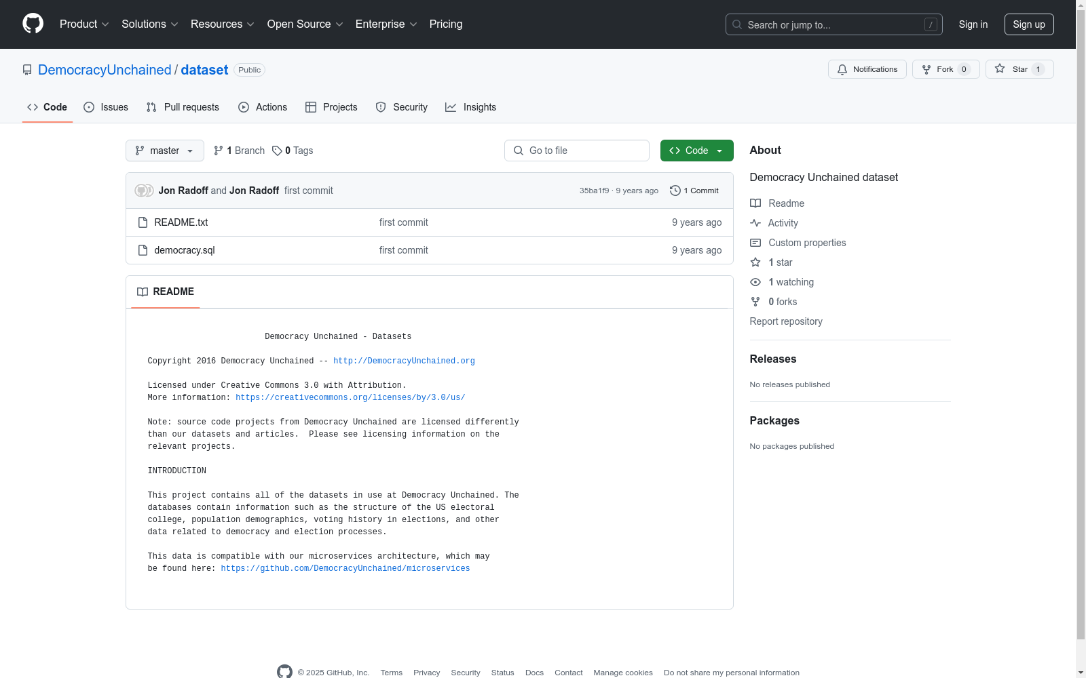Click the Releases heading link

[x=773, y=359]
